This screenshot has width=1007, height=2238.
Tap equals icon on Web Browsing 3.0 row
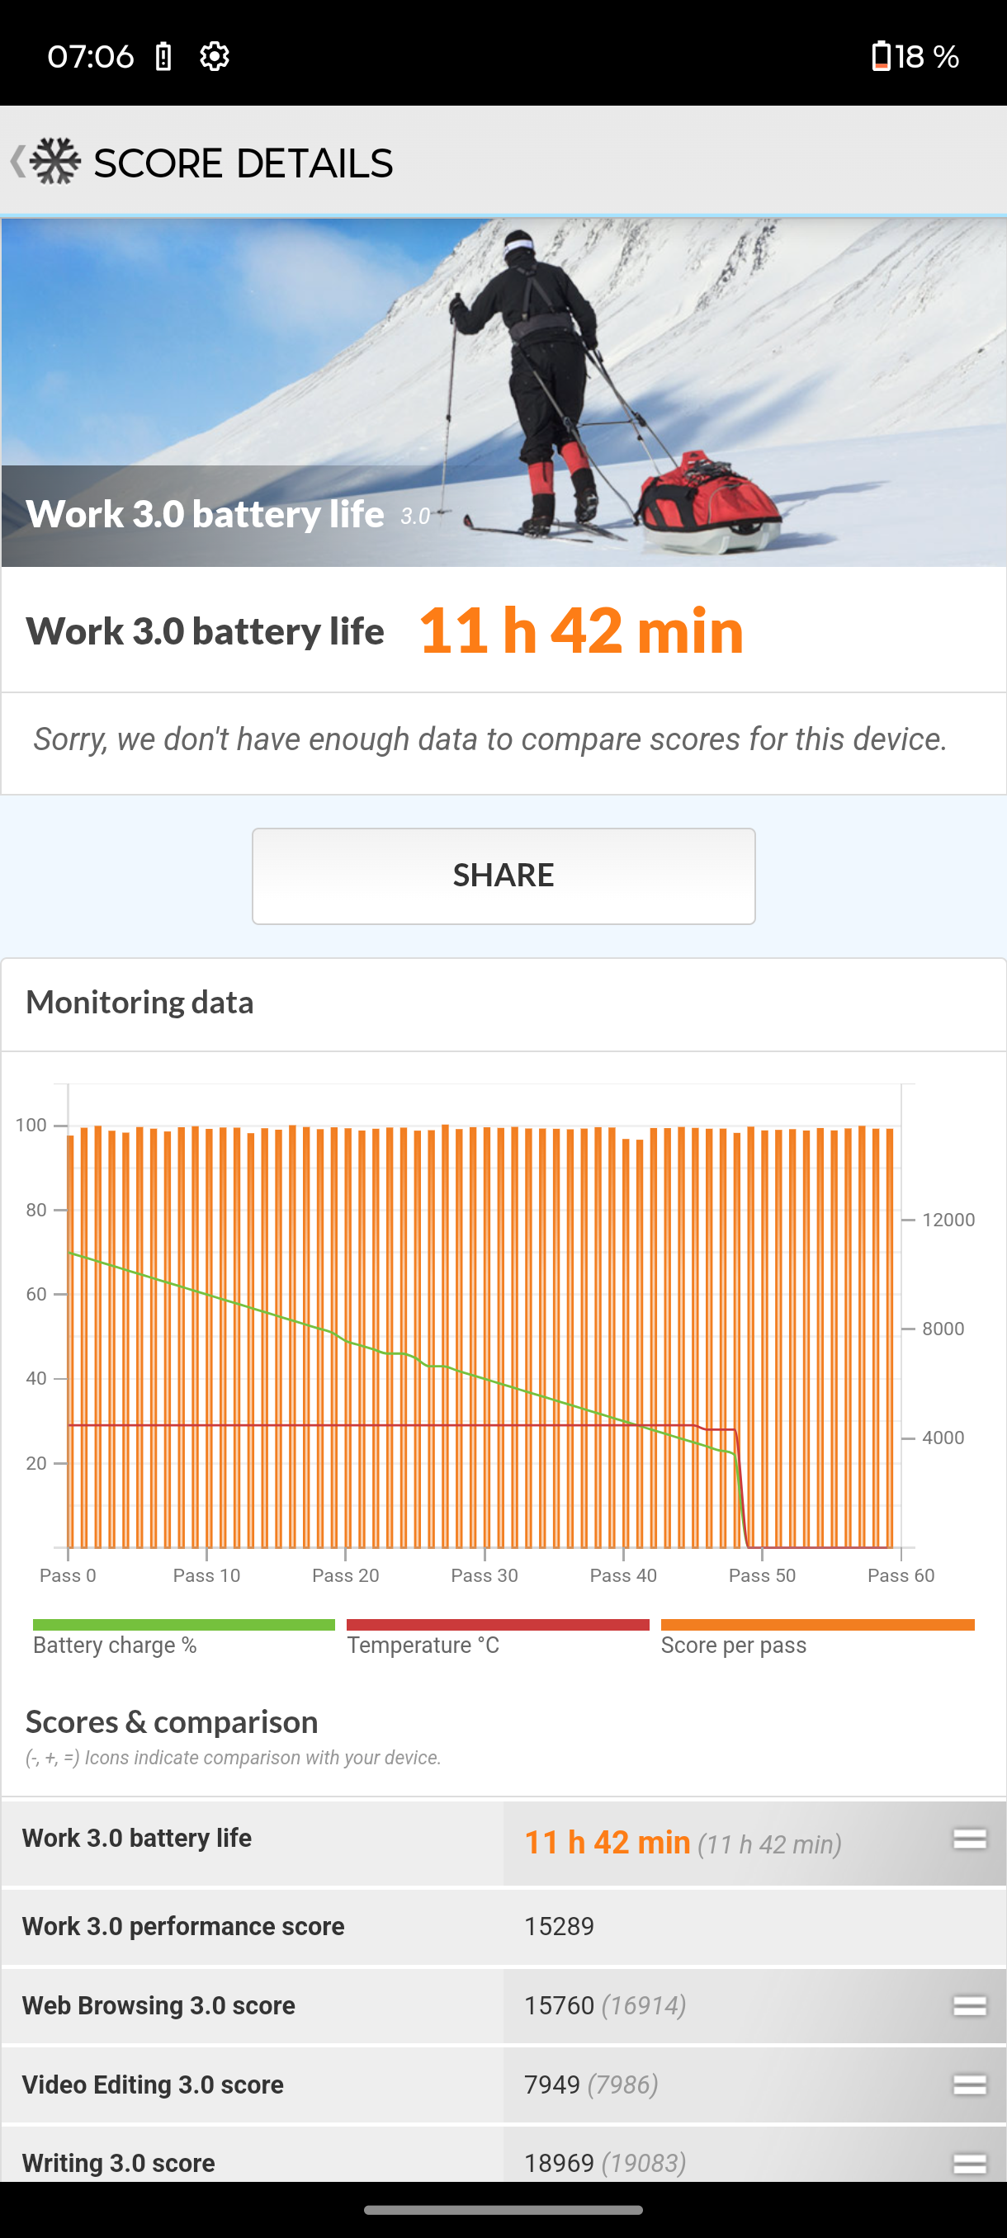tap(969, 2005)
